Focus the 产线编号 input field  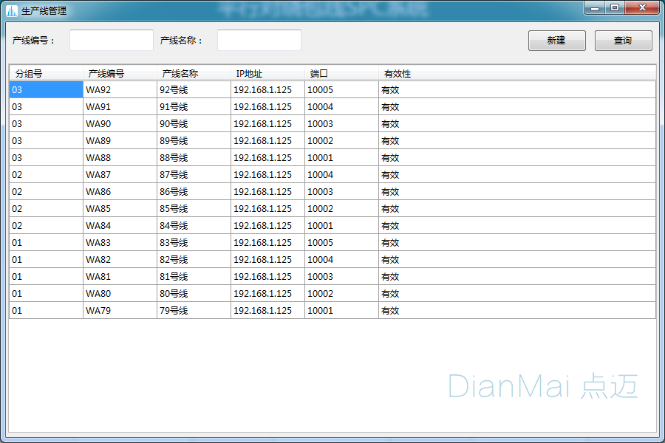(111, 41)
